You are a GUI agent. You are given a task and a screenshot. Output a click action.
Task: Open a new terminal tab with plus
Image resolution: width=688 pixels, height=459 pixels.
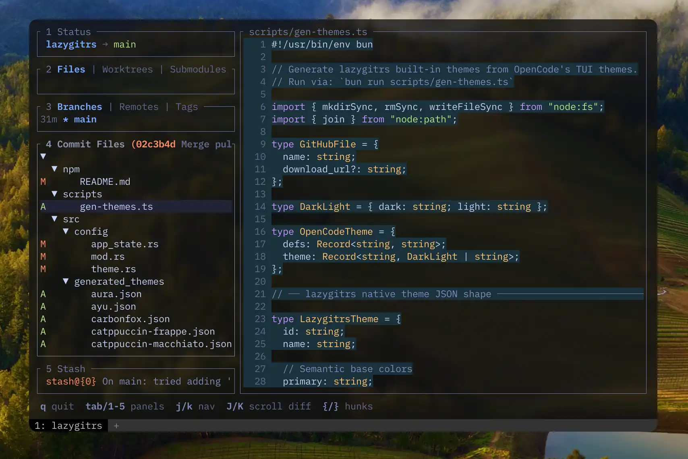pos(116,426)
